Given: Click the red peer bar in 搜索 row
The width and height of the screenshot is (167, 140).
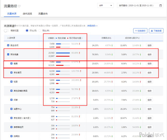Looking at the screenshot, I should (x=60, y=65).
